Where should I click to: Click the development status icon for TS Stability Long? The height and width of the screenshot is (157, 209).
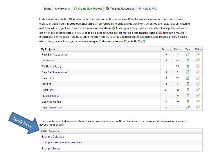[x=198, y=66]
